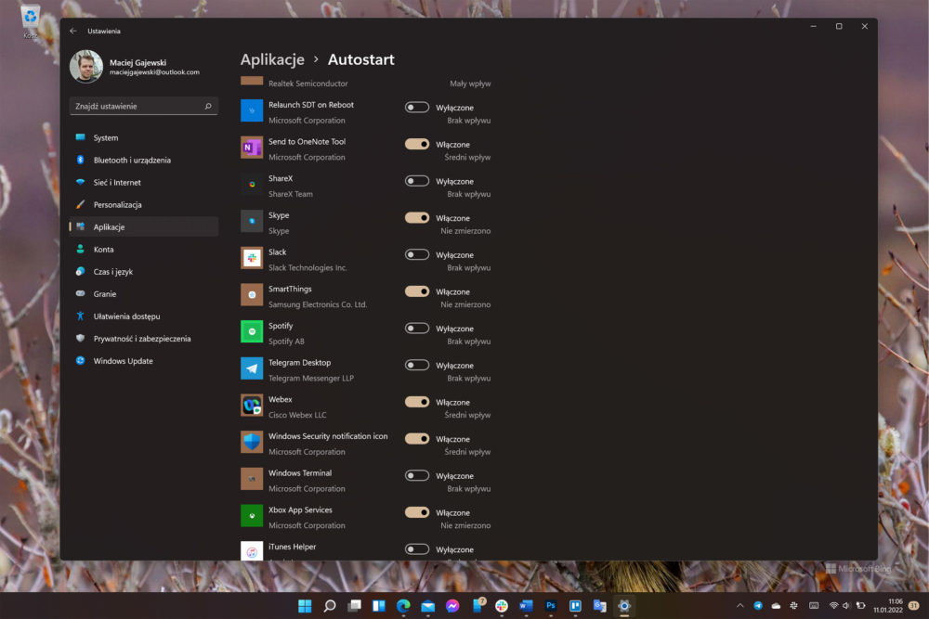
Task: Click the Slack app icon in list
Action: (252, 258)
